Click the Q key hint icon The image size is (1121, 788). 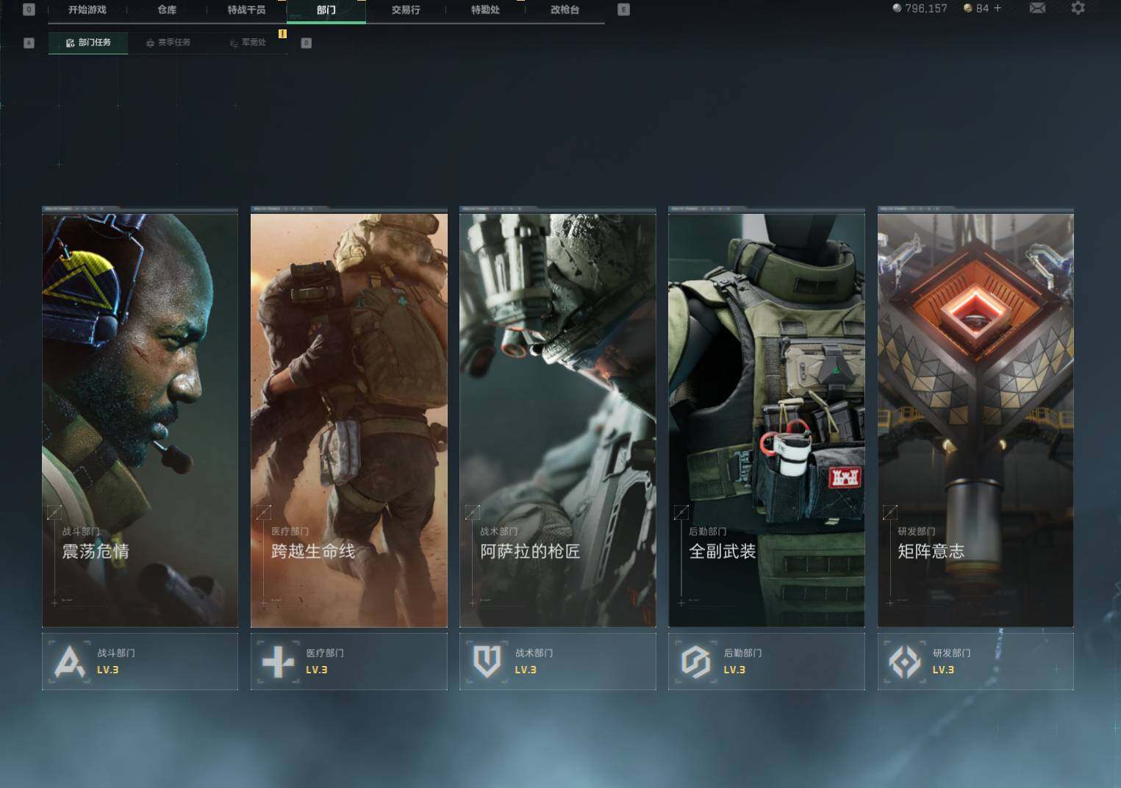(x=29, y=10)
